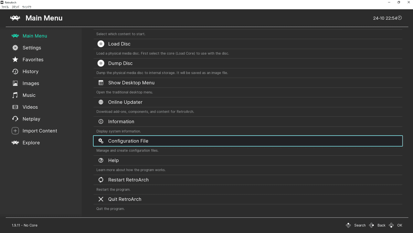Click the OK label in footer
Screen dimensions: 413x233
(x=400, y=225)
